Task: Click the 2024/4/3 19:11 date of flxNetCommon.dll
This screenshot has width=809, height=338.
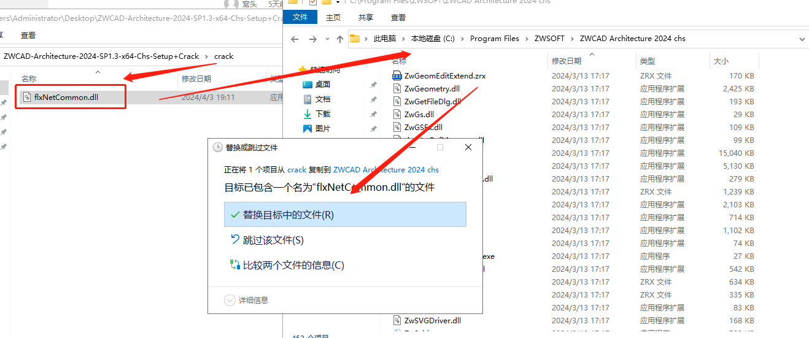Action: pyautogui.click(x=208, y=97)
